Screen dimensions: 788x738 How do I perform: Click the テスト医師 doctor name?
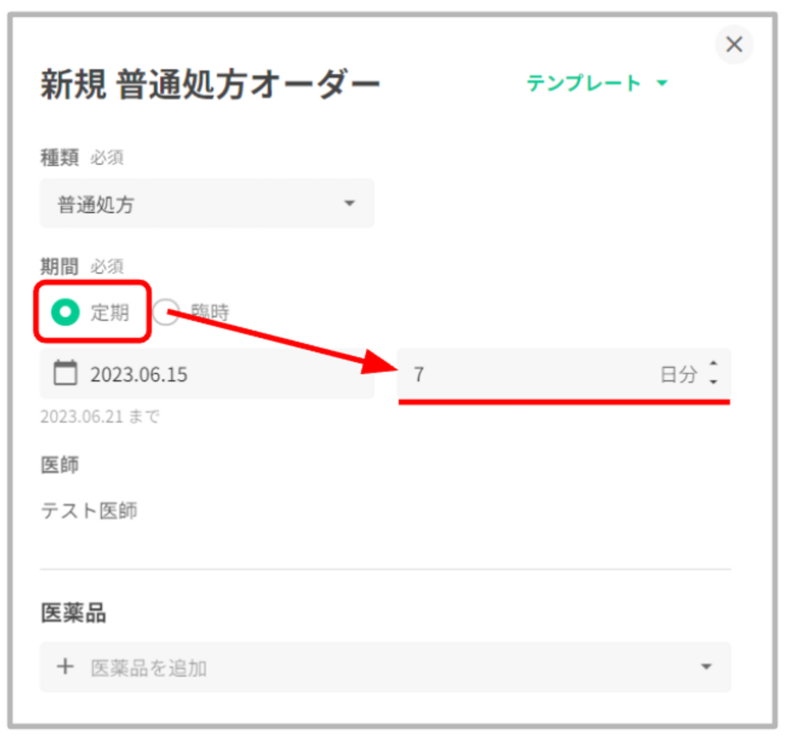coord(89,511)
